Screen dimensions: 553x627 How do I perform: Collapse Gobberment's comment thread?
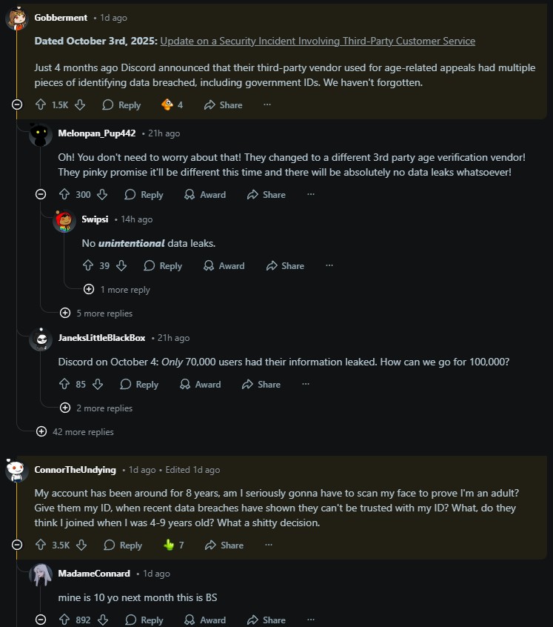click(17, 105)
